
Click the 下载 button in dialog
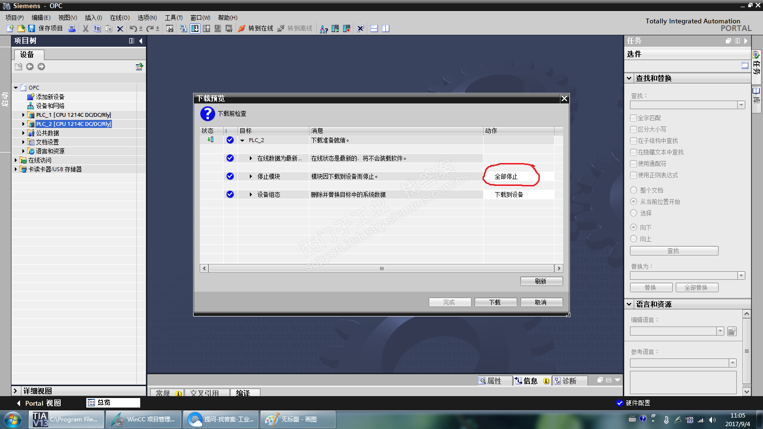(x=495, y=302)
